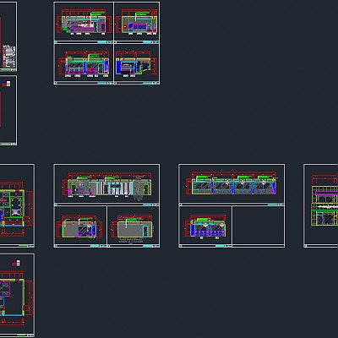Click the cyan title block under the top-left elevation
Image resolution: width=338 pixels, height=338 pixels.
102,42
